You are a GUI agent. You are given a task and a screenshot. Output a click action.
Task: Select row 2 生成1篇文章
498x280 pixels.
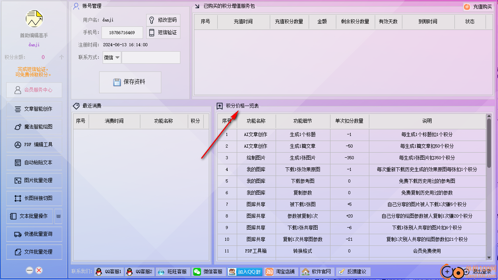(x=352, y=146)
